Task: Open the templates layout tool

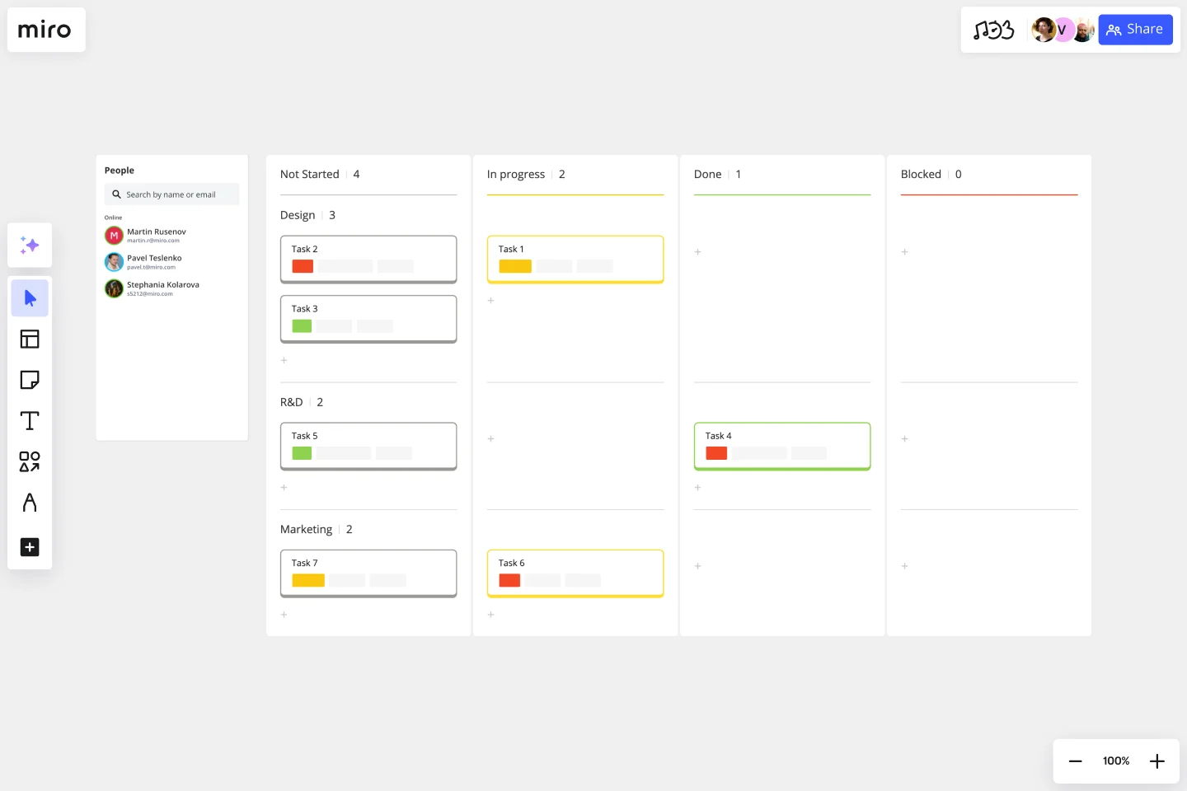Action: click(x=30, y=339)
